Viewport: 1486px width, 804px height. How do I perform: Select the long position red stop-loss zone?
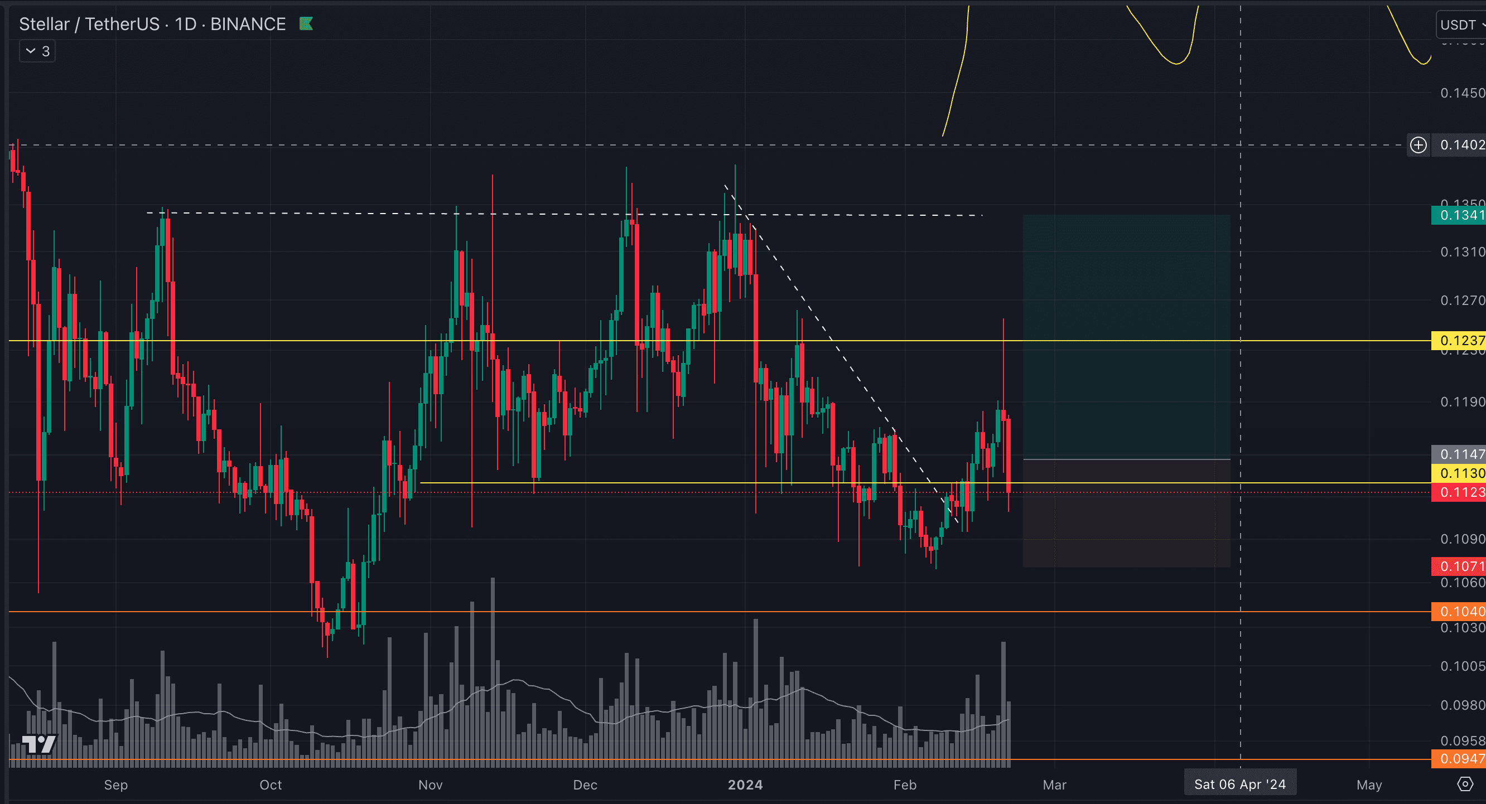[1126, 513]
